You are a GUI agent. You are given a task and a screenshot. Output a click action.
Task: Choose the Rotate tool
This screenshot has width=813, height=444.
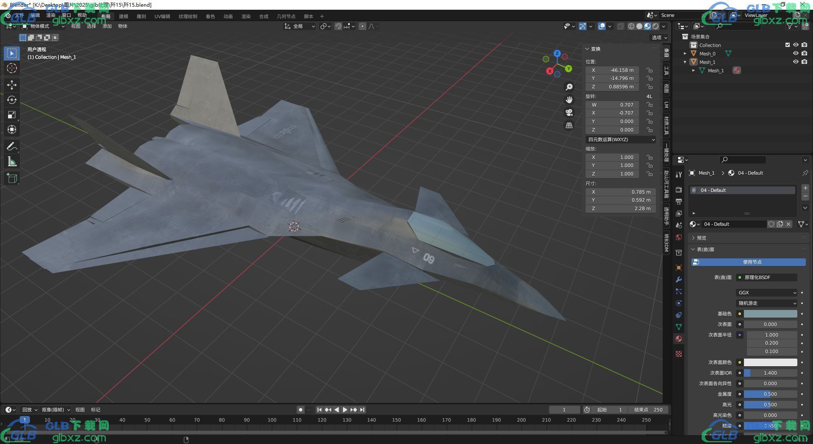tap(12, 100)
